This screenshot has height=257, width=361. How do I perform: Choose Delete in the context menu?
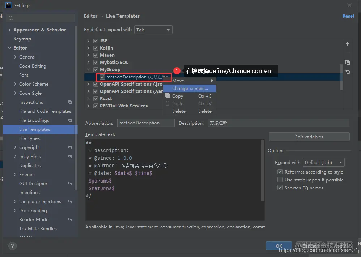(190, 111)
